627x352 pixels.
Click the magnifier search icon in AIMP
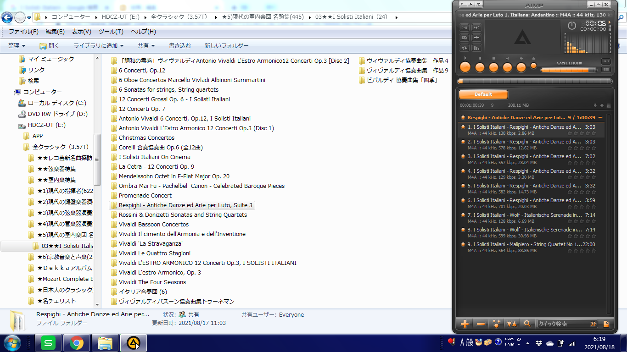click(x=527, y=324)
